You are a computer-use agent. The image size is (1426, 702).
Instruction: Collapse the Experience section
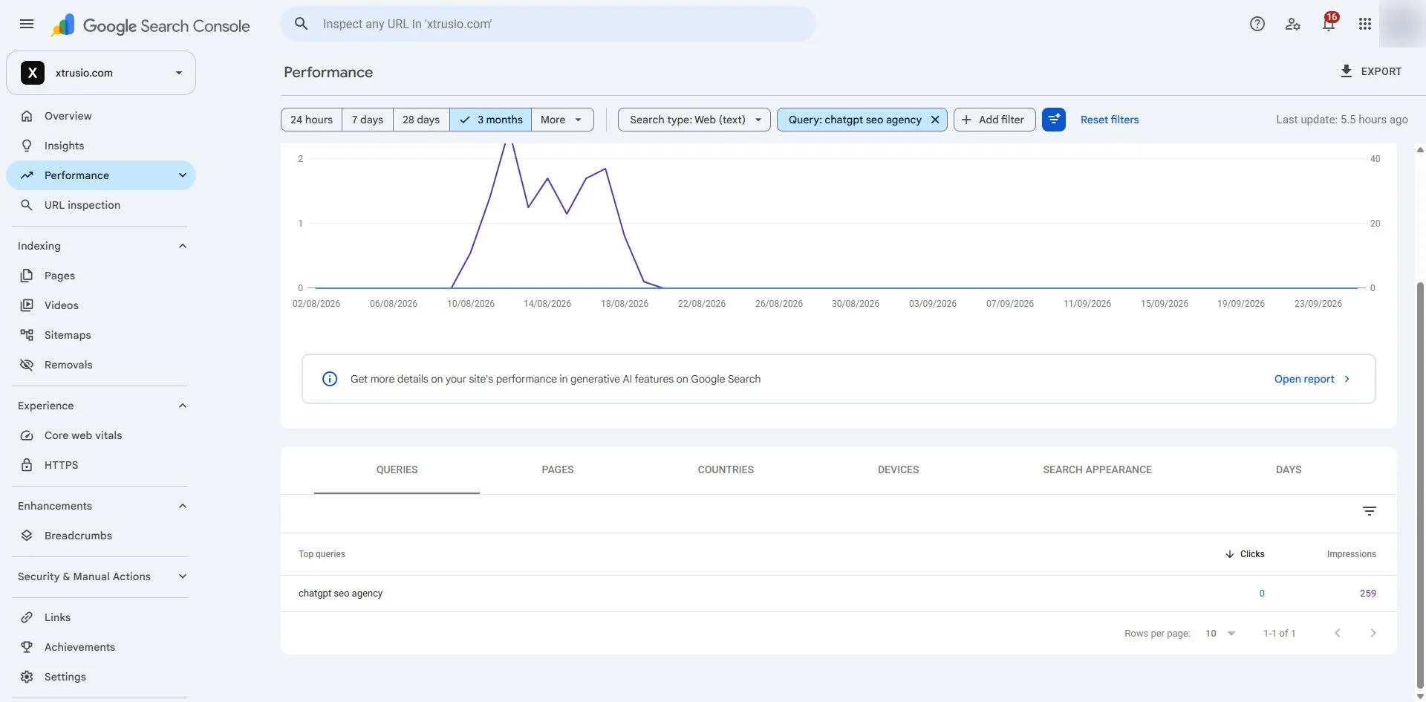[183, 406]
